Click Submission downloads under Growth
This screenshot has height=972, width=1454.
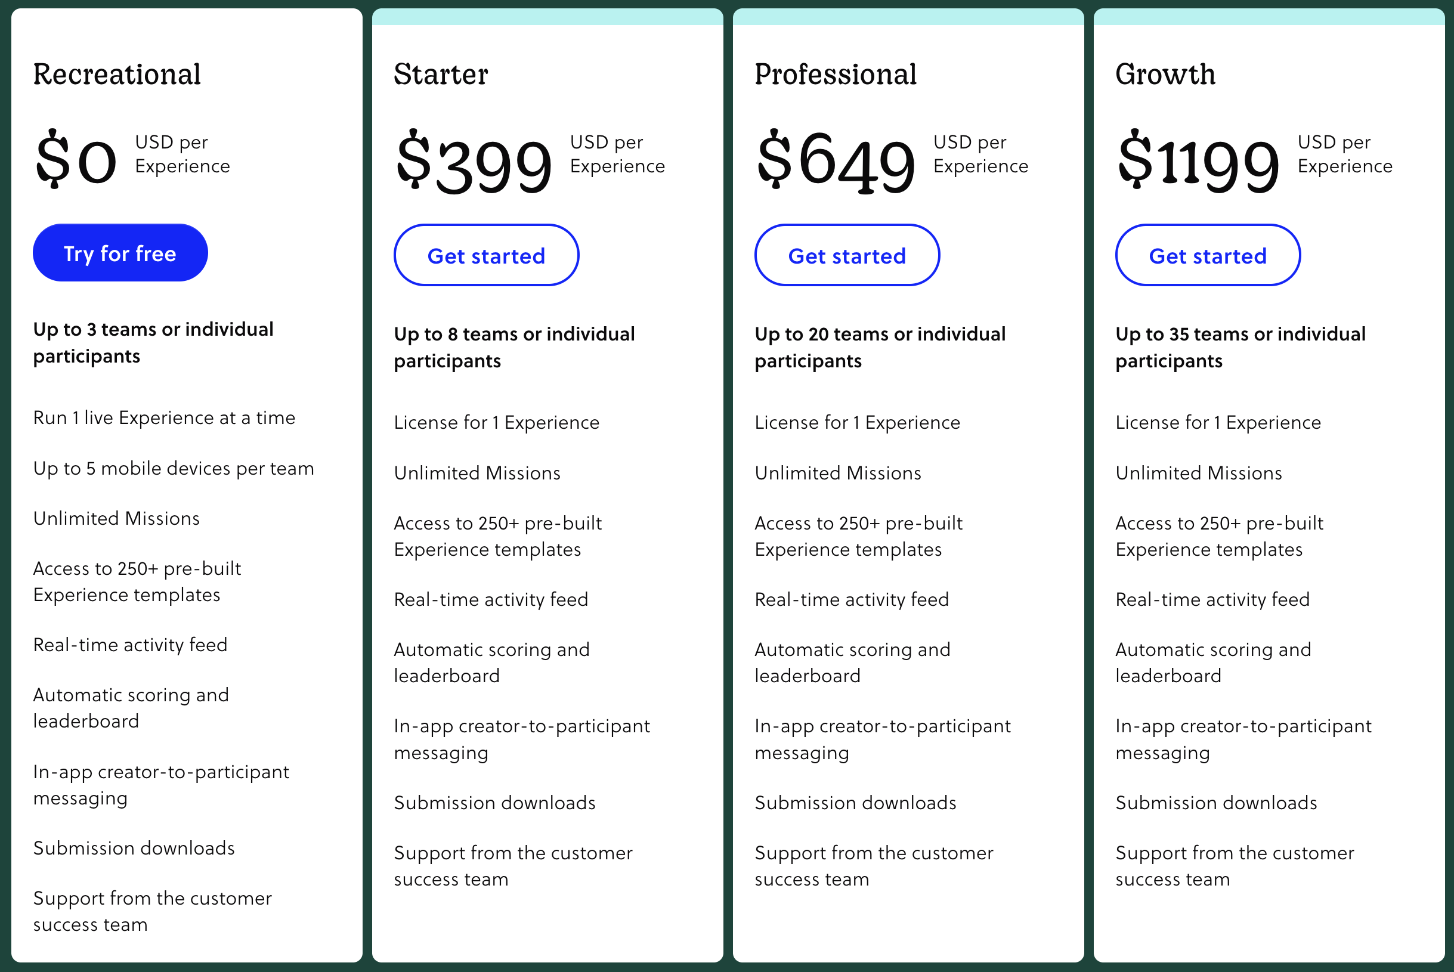click(1215, 802)
